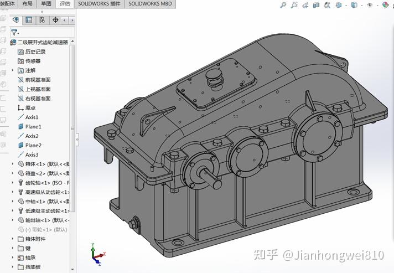Open the View Orientation dropdown arrow
Screen dimensions: 394x273
346,6
